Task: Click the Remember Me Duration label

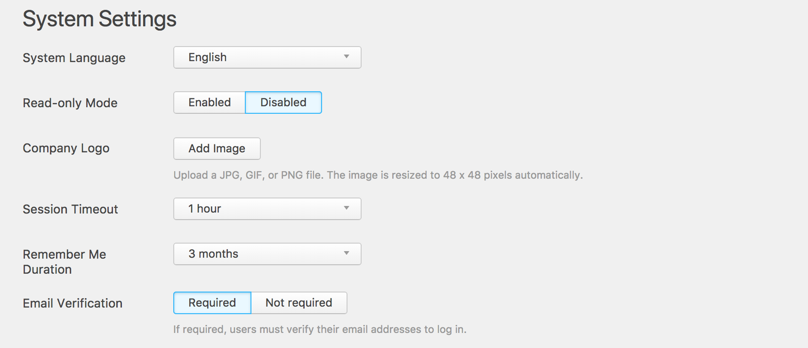Action: click(65, 261)
